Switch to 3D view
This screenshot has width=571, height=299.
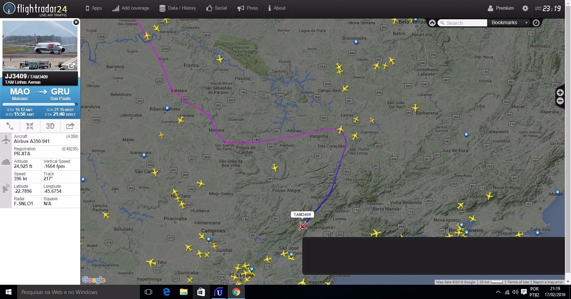coord(50,126)
